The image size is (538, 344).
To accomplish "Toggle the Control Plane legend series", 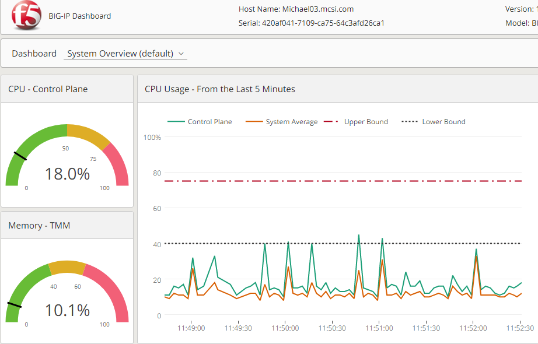I will (209, 122).
